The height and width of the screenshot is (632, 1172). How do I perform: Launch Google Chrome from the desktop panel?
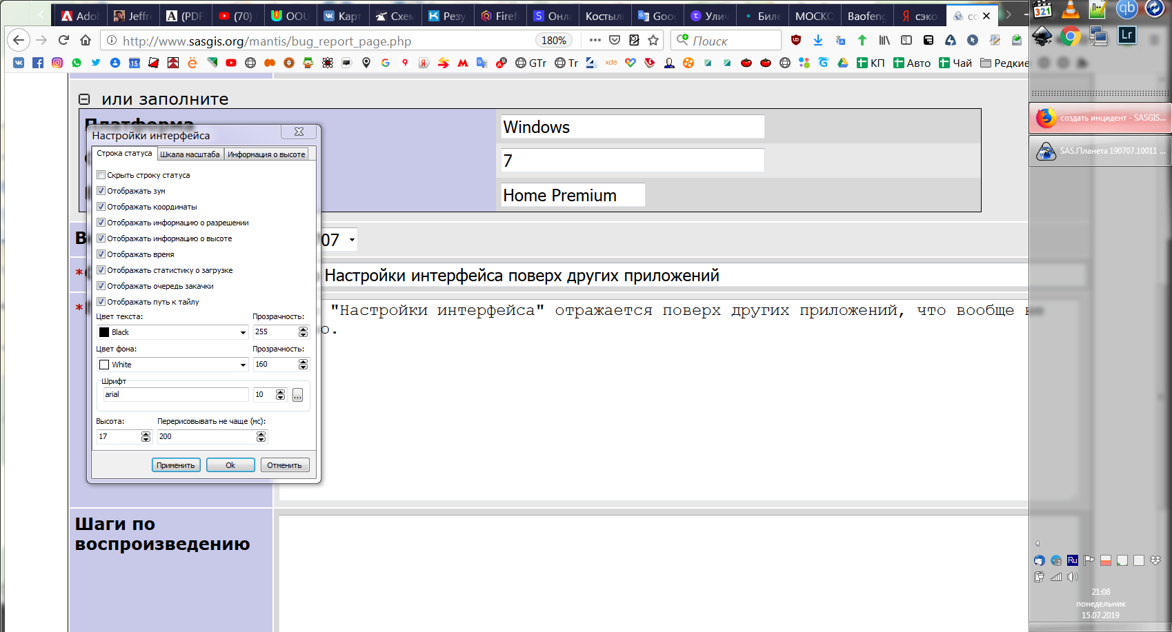pyautogui.click(x=1070, y=36)
